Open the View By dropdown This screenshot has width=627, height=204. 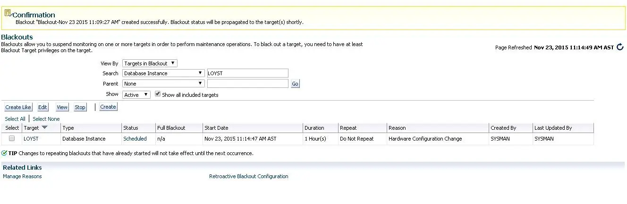click(150, 63)
